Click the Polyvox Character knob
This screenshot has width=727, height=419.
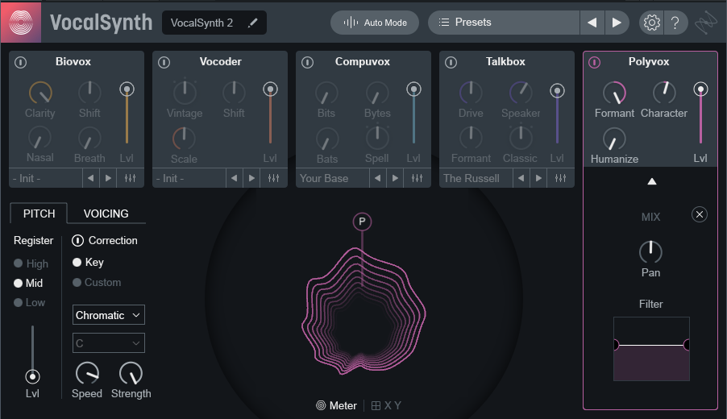[x=664, y=92]
